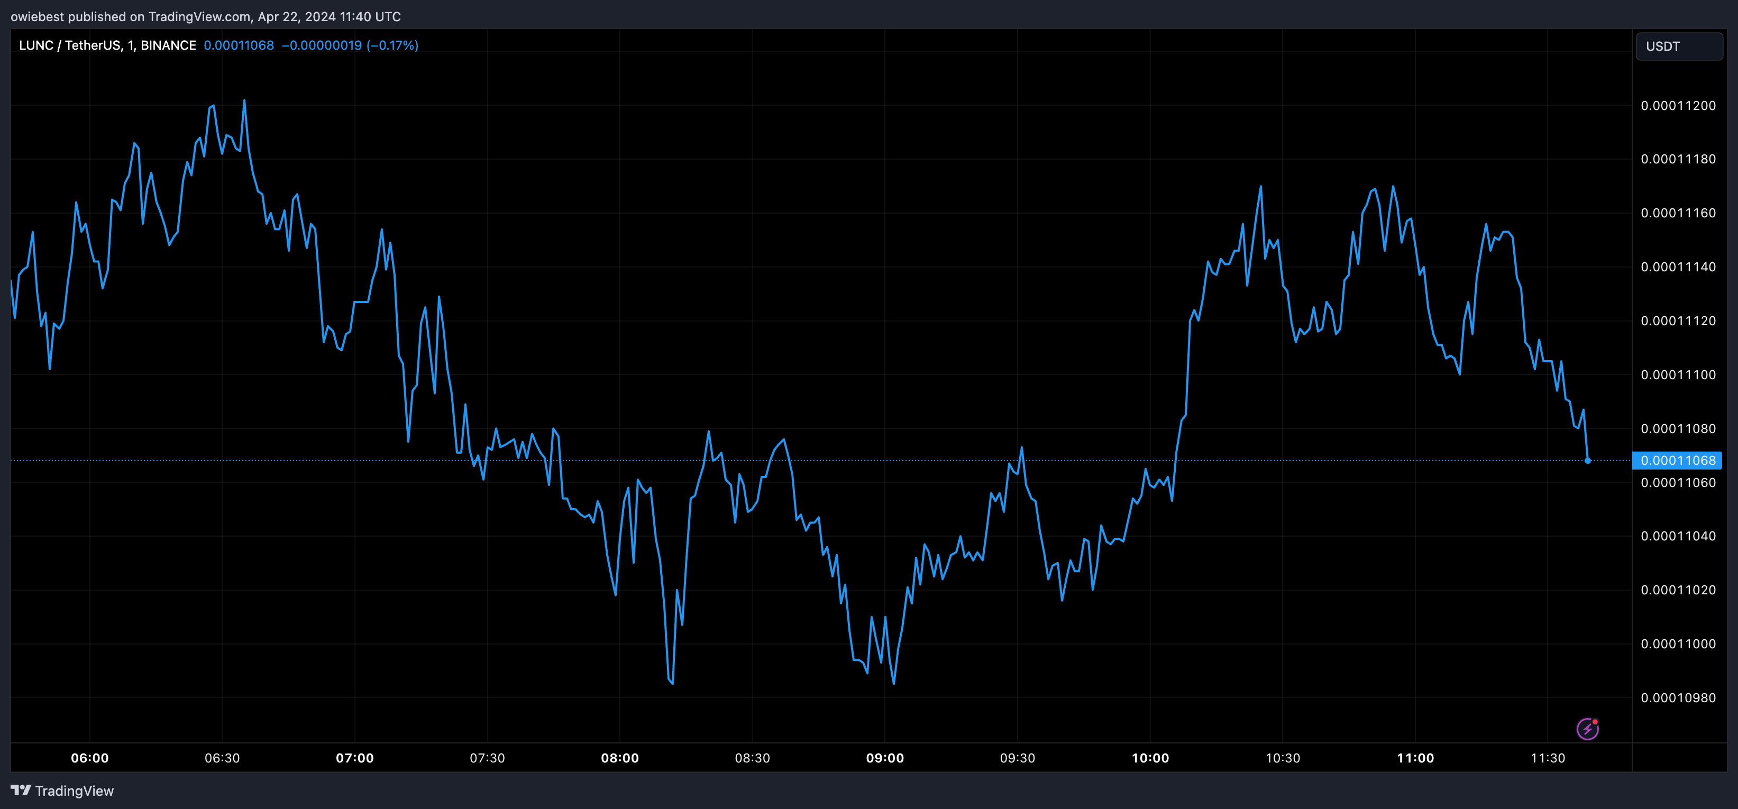The height and width of the screenshot is (809, 1738).
Task: Click the 0.00010980 price scale label
Action: (x=1678, y=697)
